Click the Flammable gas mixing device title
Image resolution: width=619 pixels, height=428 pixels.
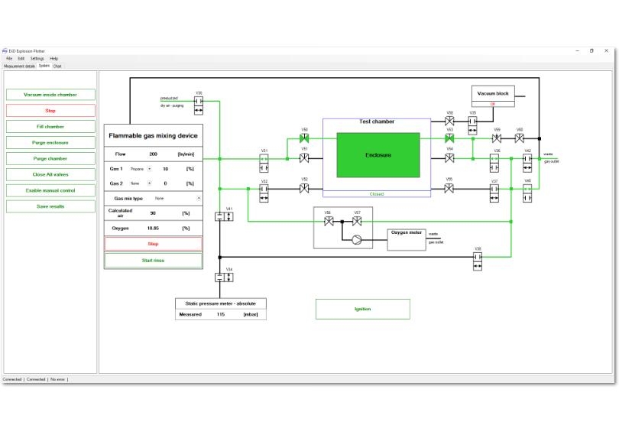153,136
